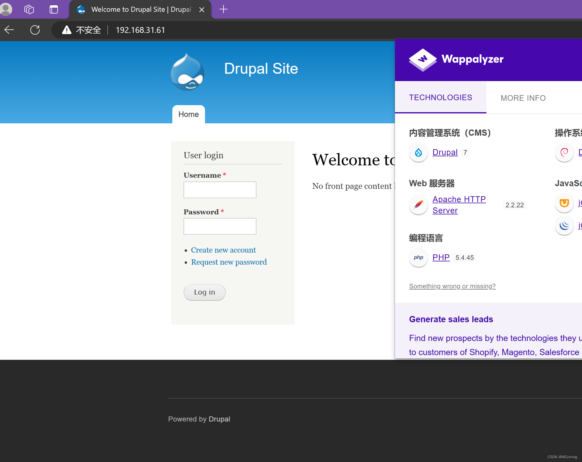The height and width of the screenshot is (462, 582).
Task: Click the User login block heading
Action: click(x=204, y=155)
